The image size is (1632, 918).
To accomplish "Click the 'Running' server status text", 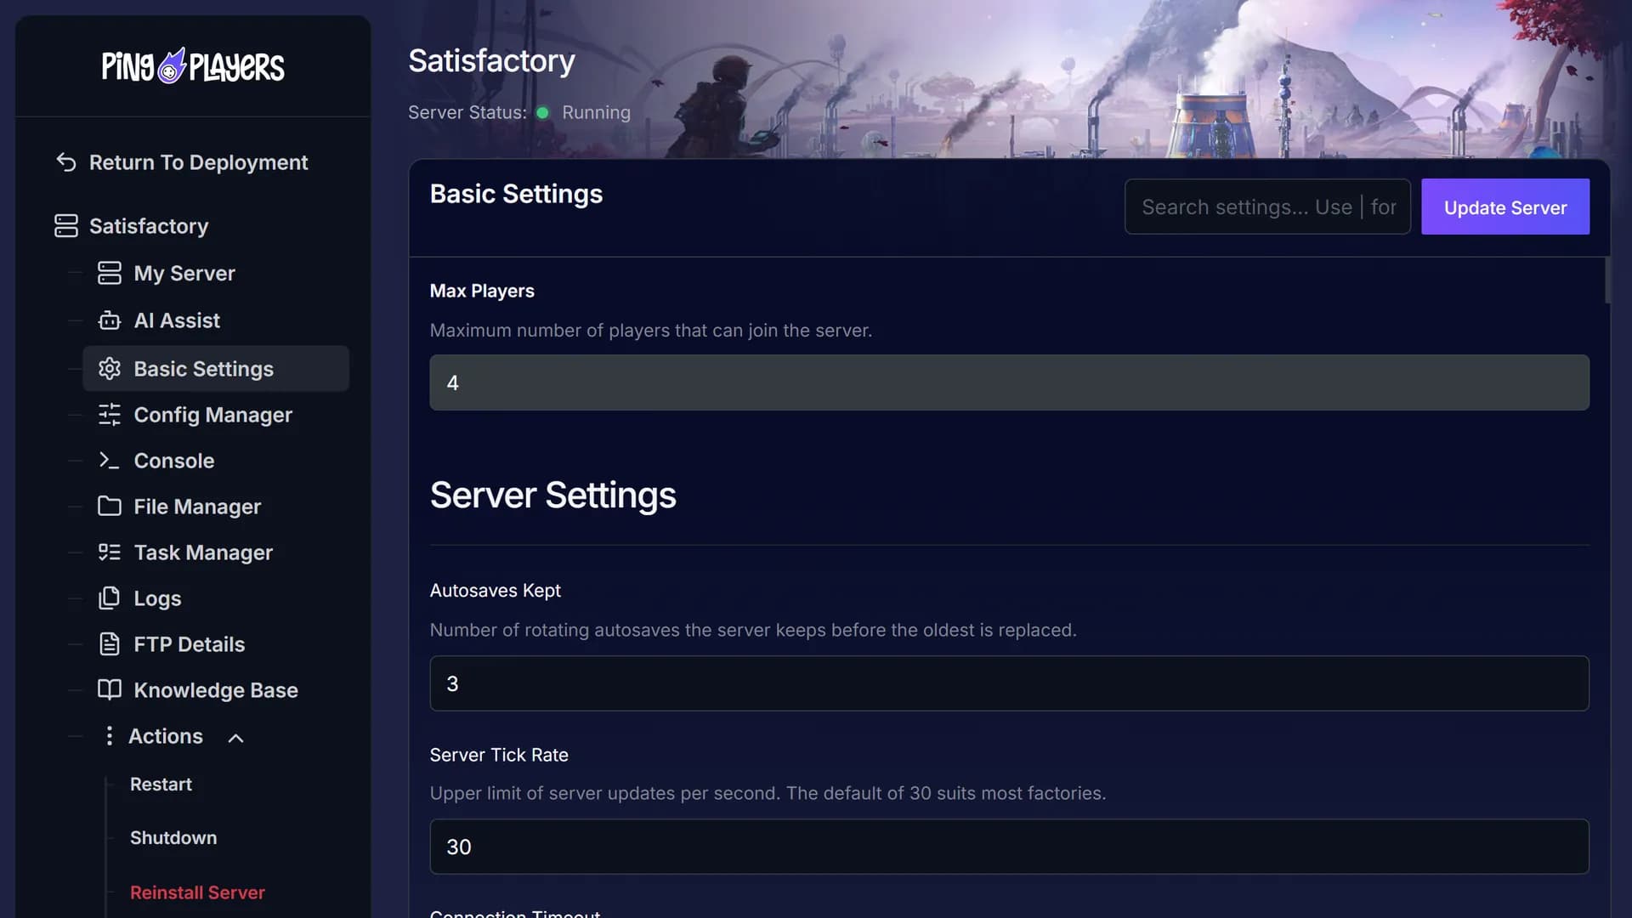I will coord(596,112).
